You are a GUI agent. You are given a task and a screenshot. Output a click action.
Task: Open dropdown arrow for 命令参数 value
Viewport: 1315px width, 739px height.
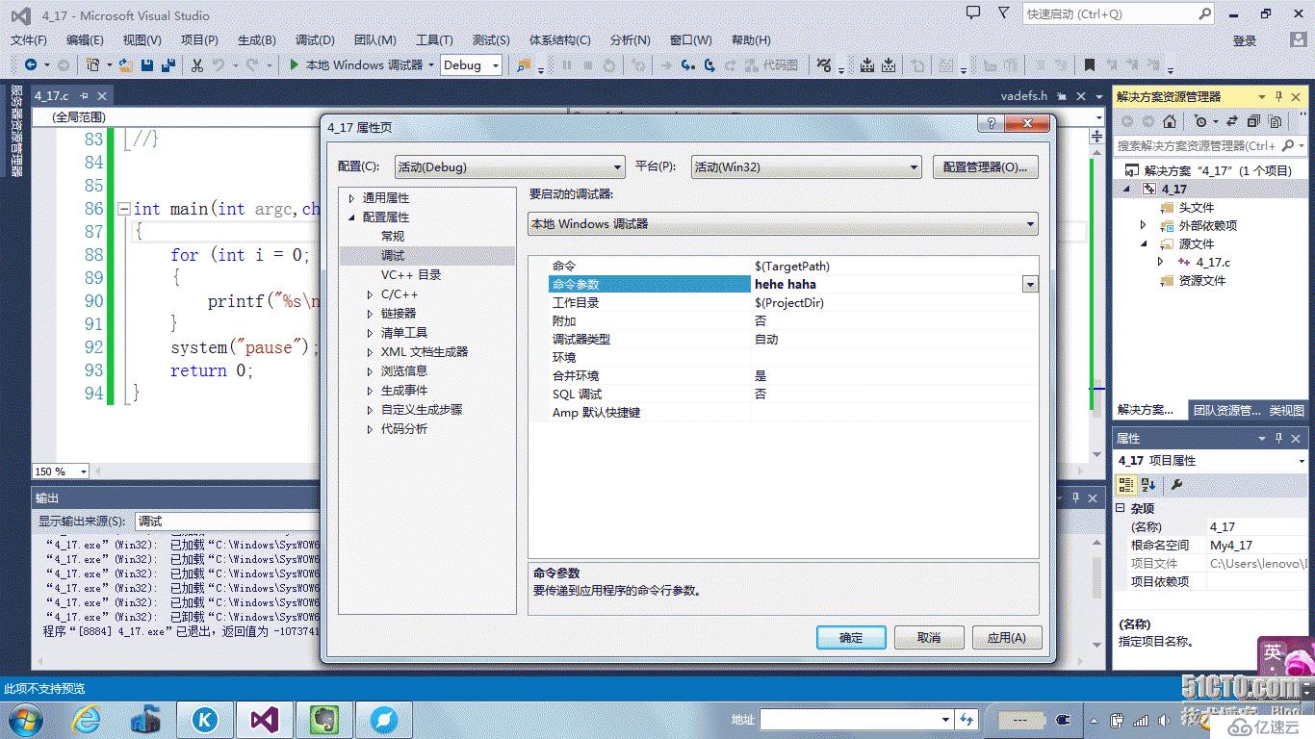(x=1030, y=285)
